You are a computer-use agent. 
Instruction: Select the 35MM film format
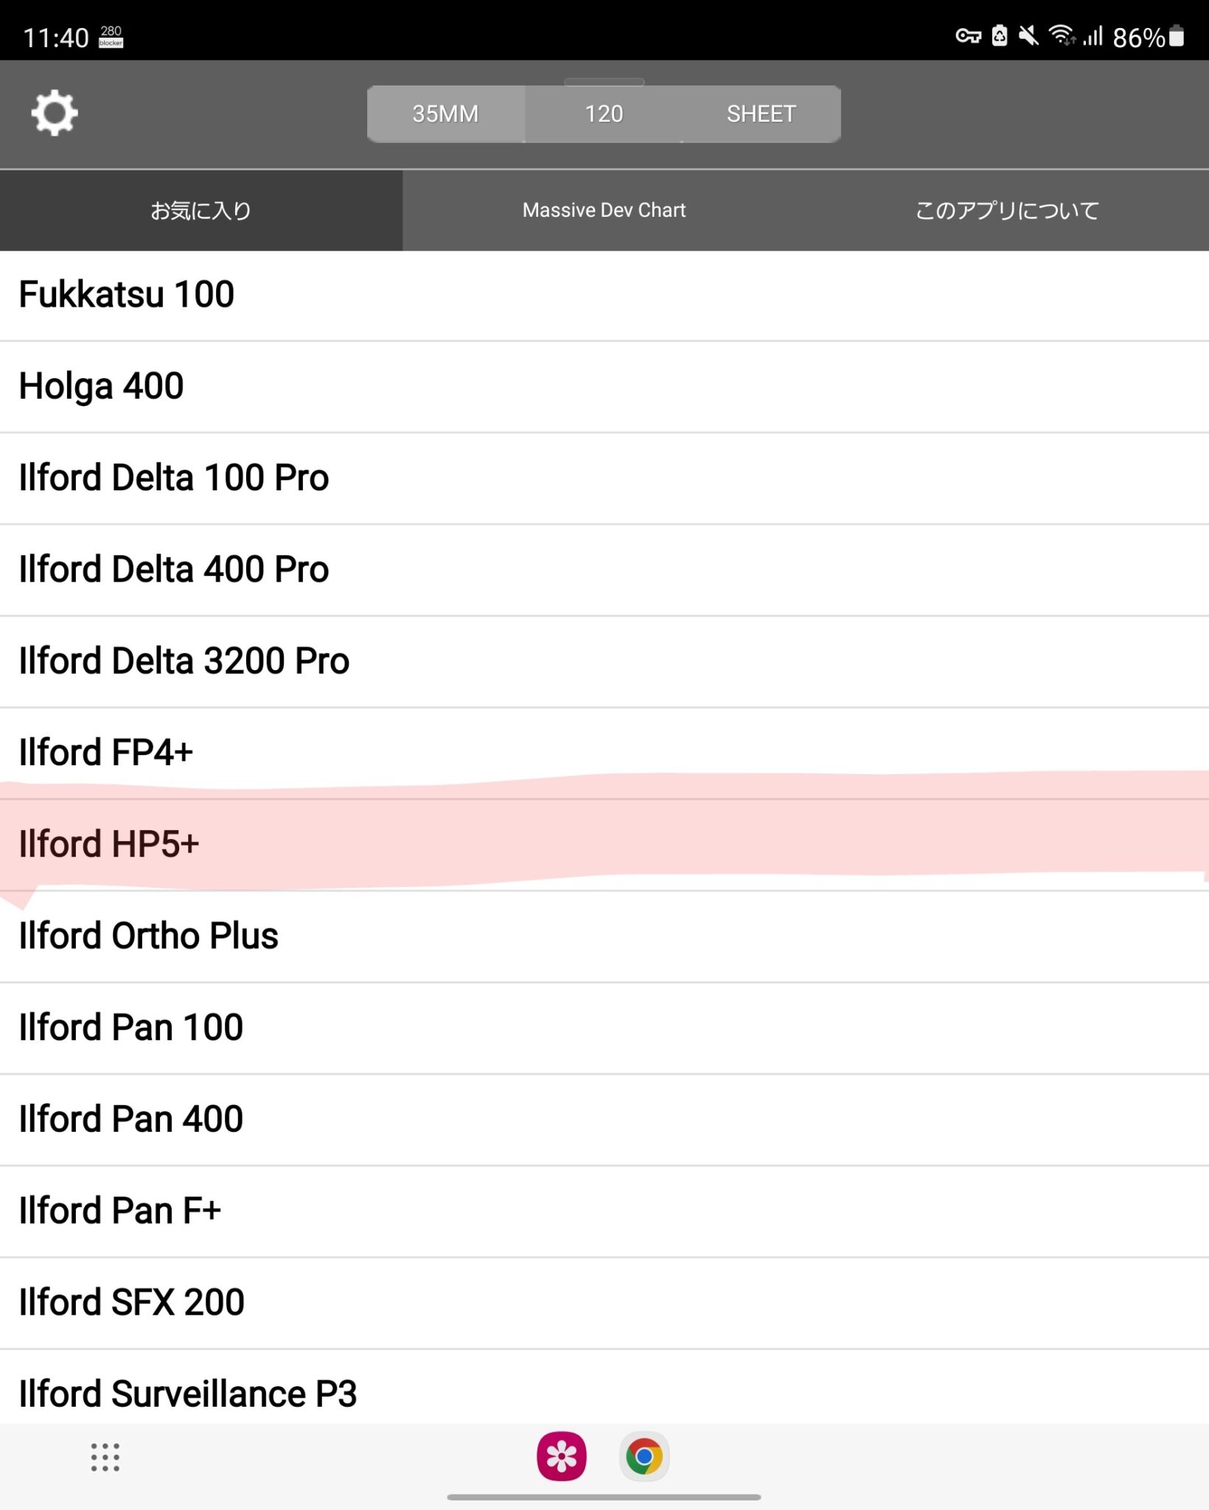click(x=445, y=114)
